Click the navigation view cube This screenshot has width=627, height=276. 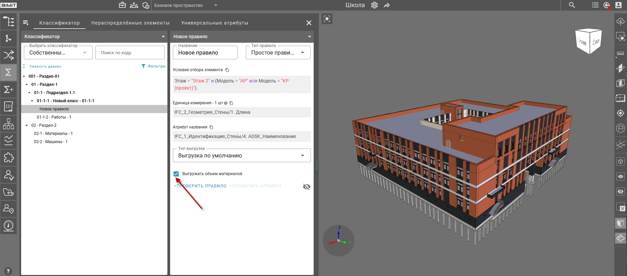[588, 42]
